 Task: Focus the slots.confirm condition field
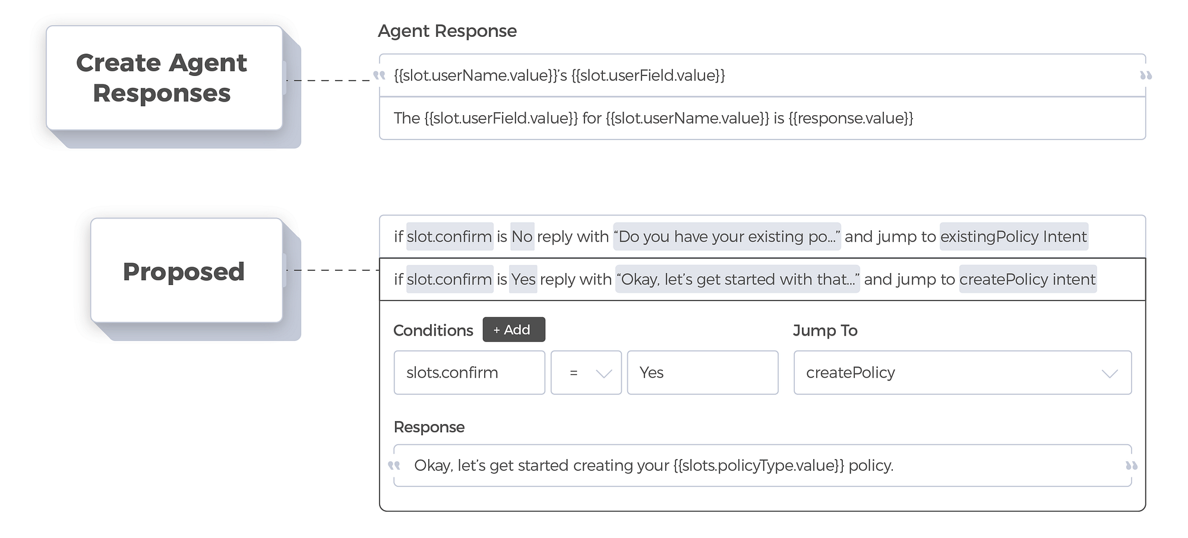pyautogui.click(x=469, y=373)
